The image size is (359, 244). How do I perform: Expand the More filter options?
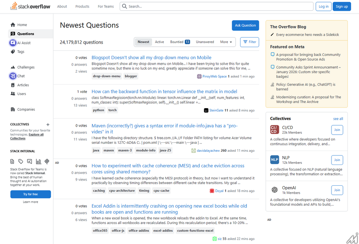coord(225,42)
